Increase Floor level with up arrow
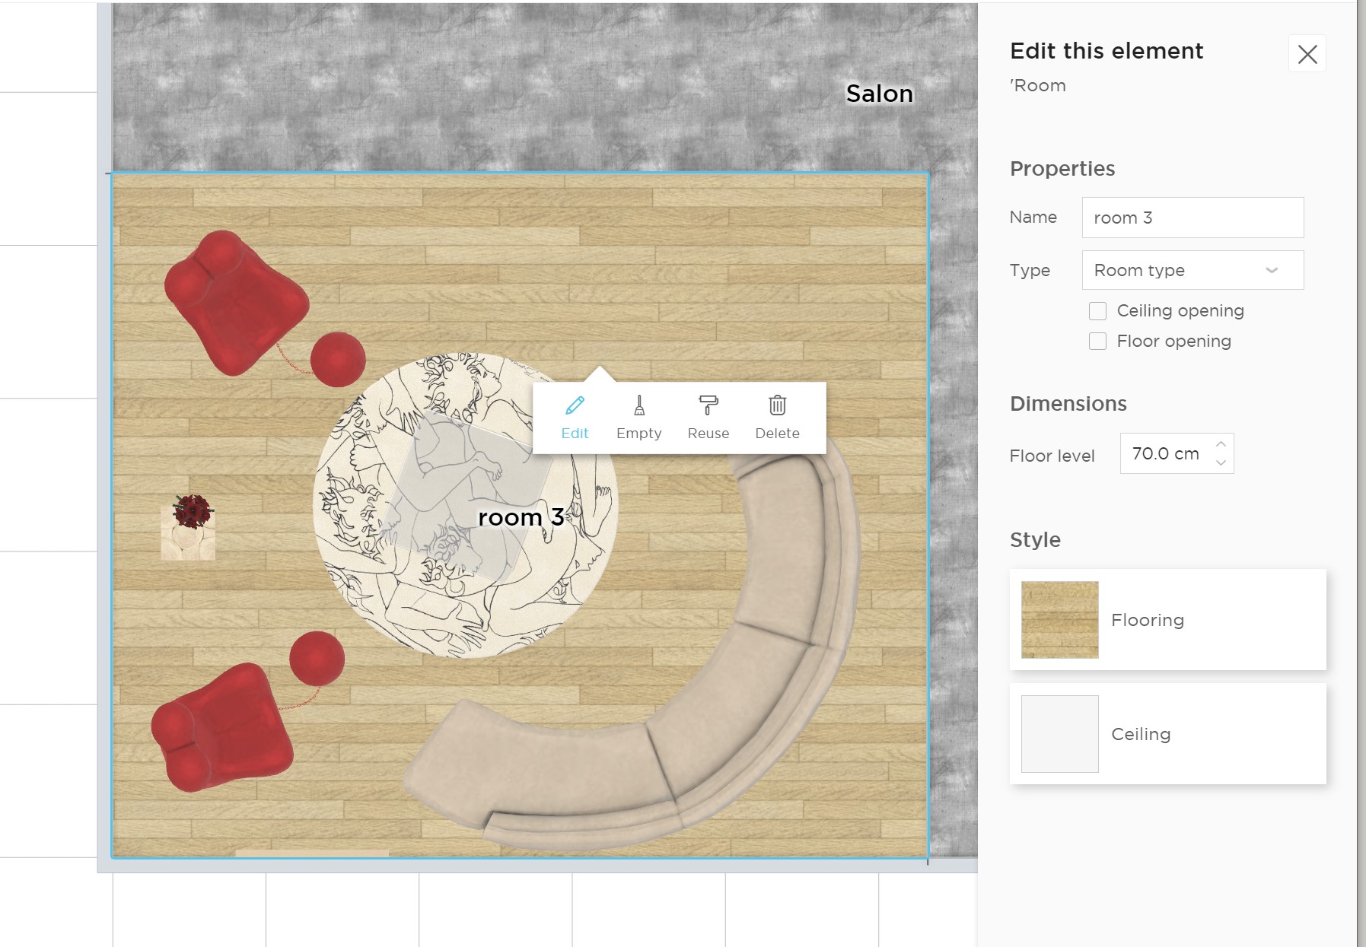Viewport: 1366px width, 947px height. tap(1221, 444)
